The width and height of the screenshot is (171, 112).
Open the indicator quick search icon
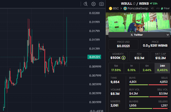(x=86, y=4)
